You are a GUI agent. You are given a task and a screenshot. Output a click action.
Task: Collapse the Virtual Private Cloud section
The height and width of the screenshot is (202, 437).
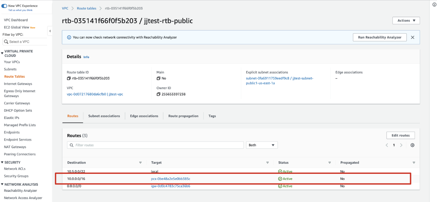2,53
